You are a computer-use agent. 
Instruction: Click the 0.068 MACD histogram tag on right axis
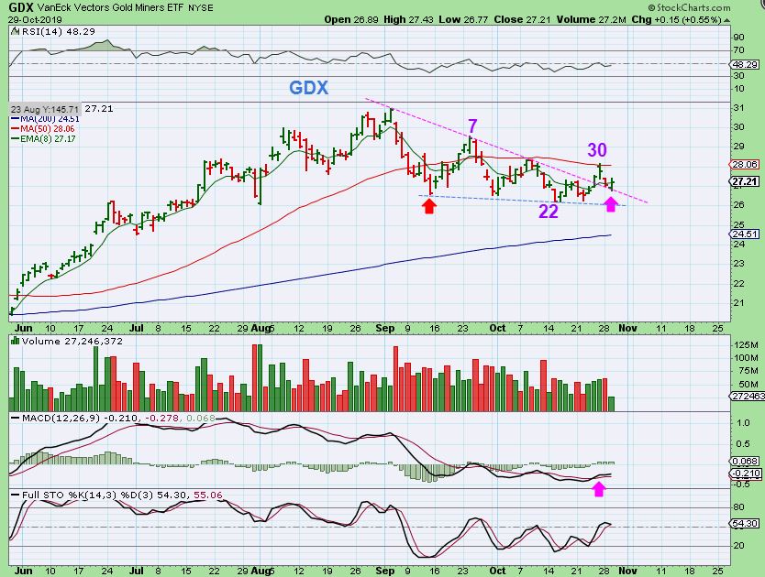click(745, 461)
